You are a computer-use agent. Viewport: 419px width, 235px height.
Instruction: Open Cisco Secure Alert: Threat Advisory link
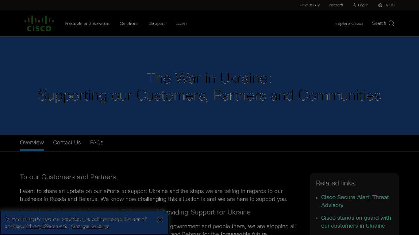[x=355, y=201]
